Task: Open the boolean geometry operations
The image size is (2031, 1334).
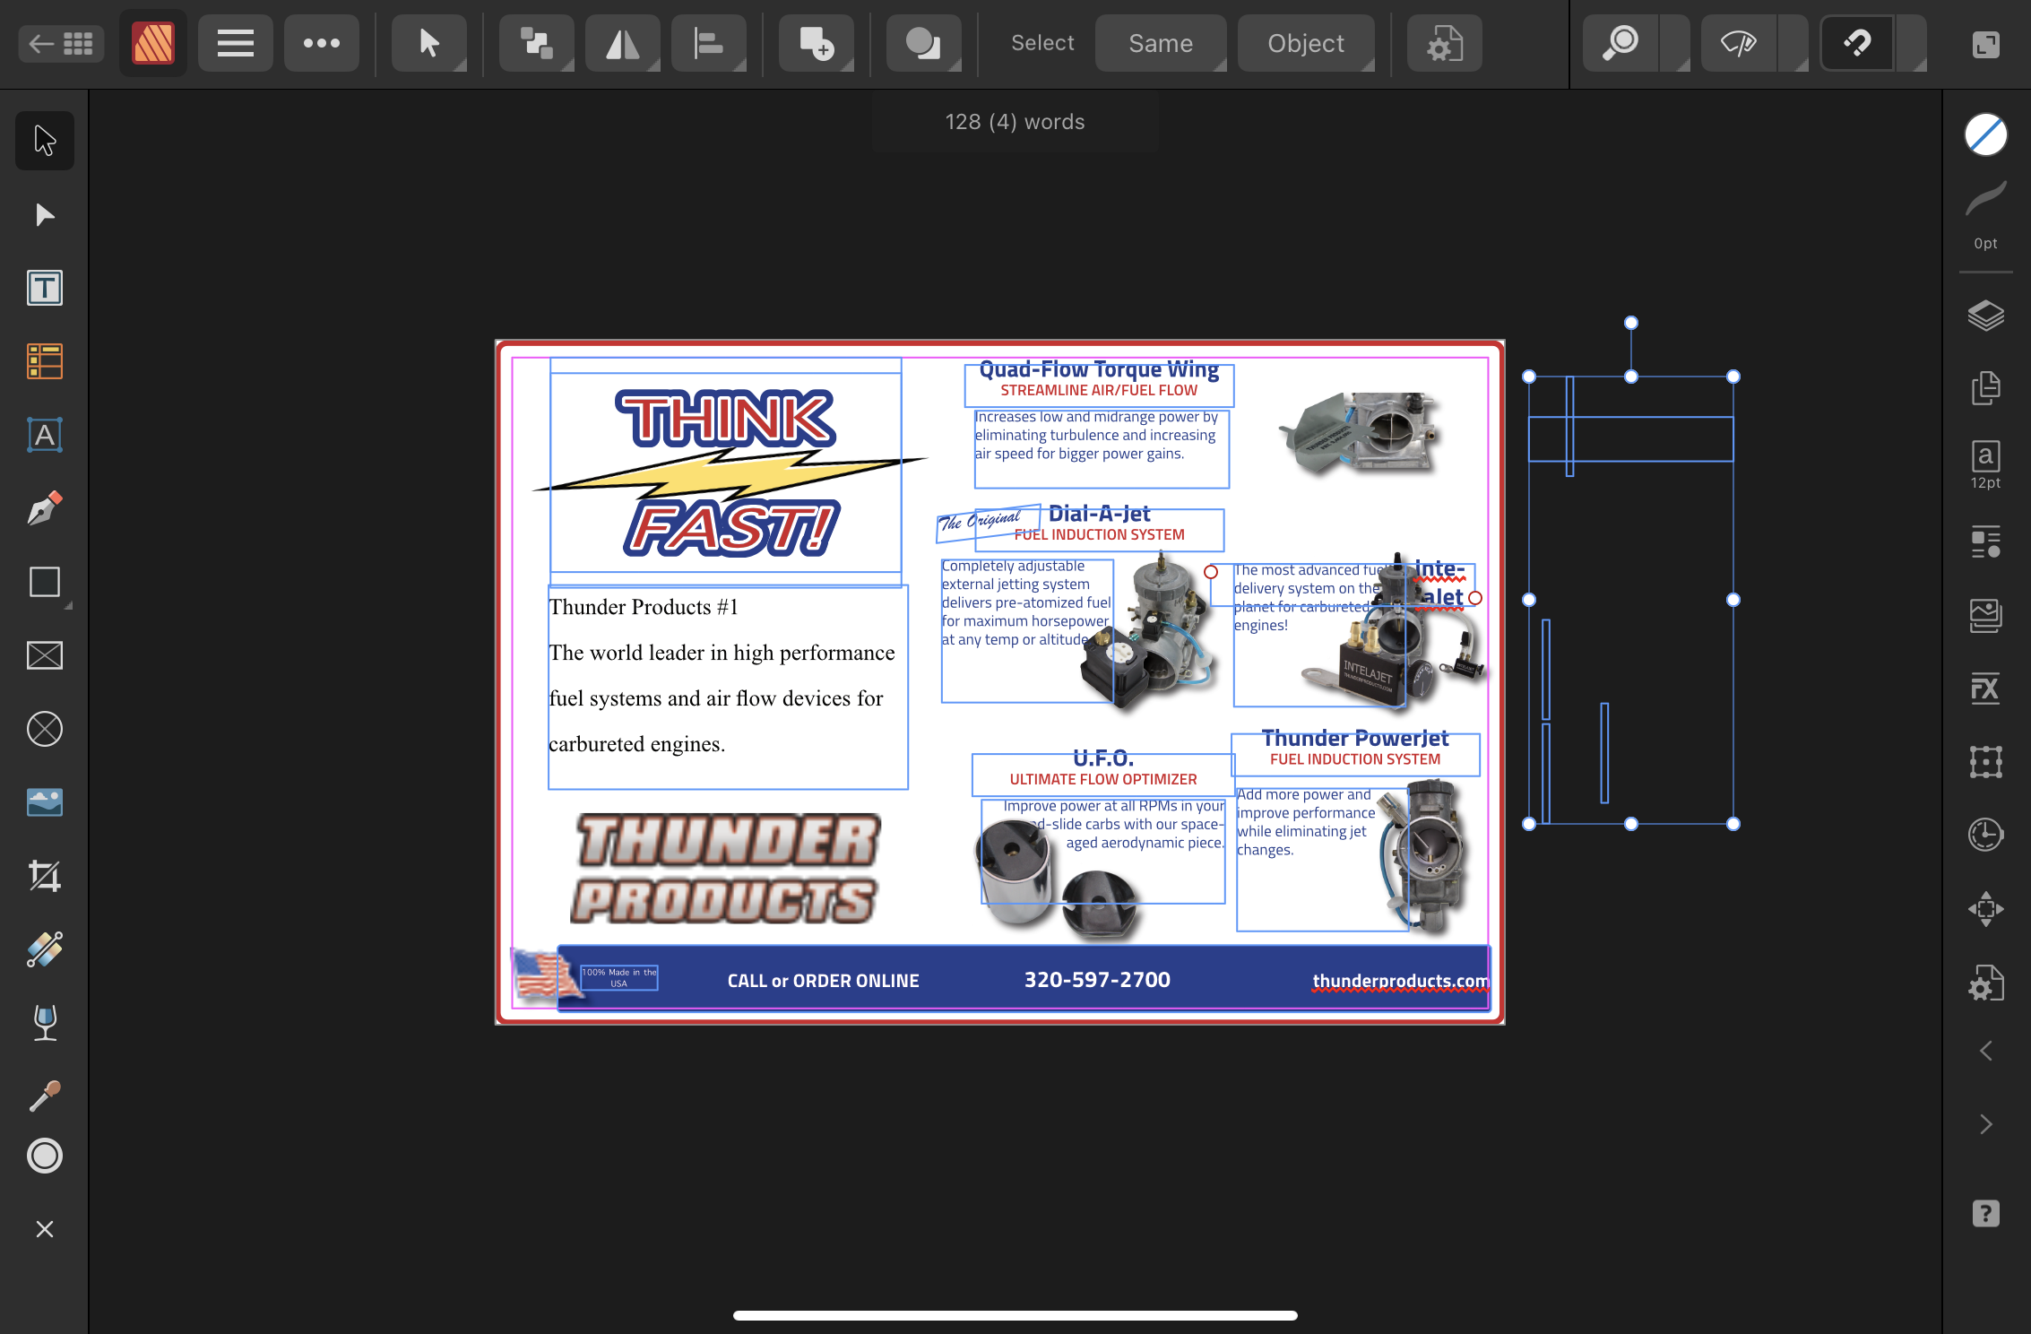Action: [x=924, y=43]
